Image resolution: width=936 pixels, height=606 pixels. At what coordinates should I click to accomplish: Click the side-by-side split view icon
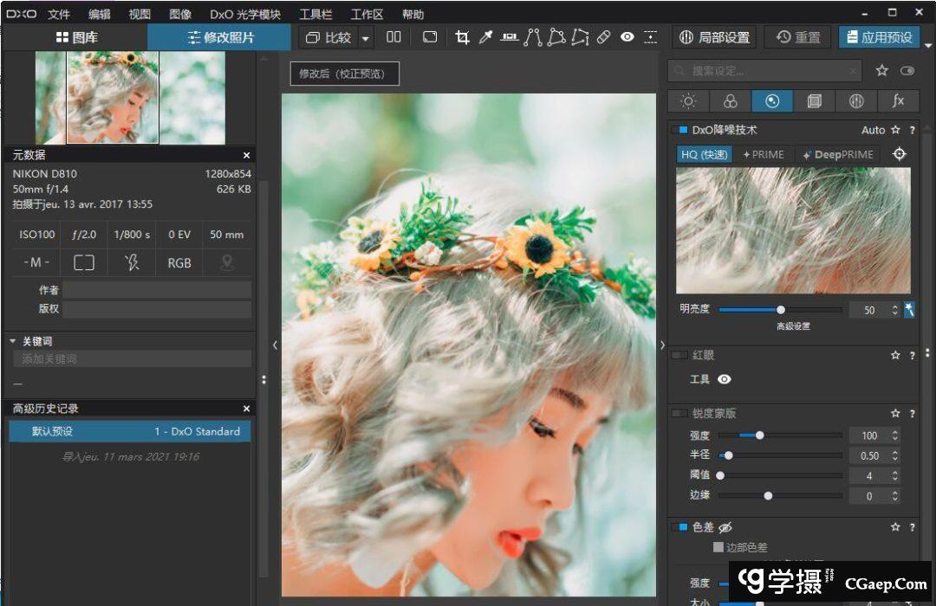394,37
